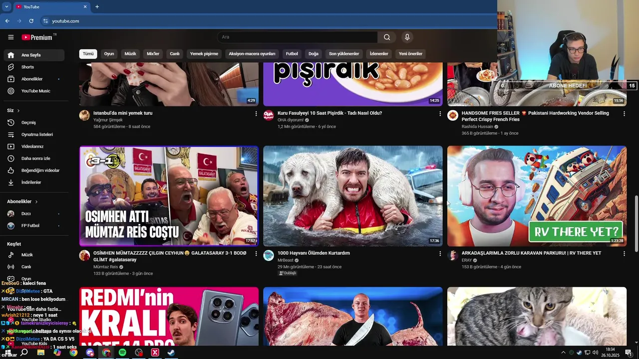This screenshot has height=359, width=639.
Task: Select the Yemek pişirme filter chip
Action: tap(204, 54)
